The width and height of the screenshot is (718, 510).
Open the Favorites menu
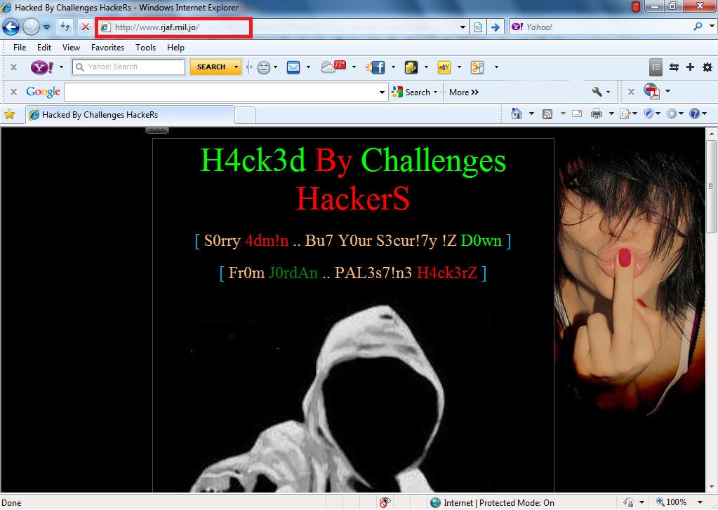107,48
